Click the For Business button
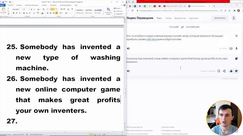243x136 pixels. pos(220,18)
